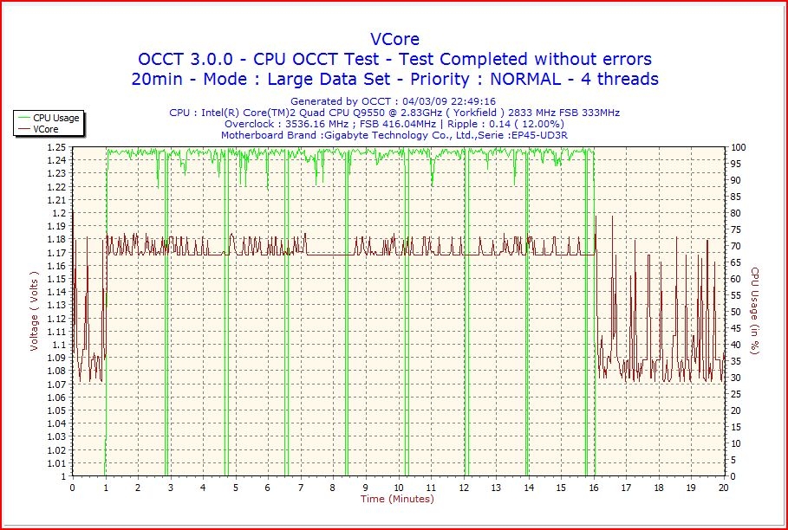Click the 10 tick on the time axis
788x530 pixels.
tap(398, 488)
